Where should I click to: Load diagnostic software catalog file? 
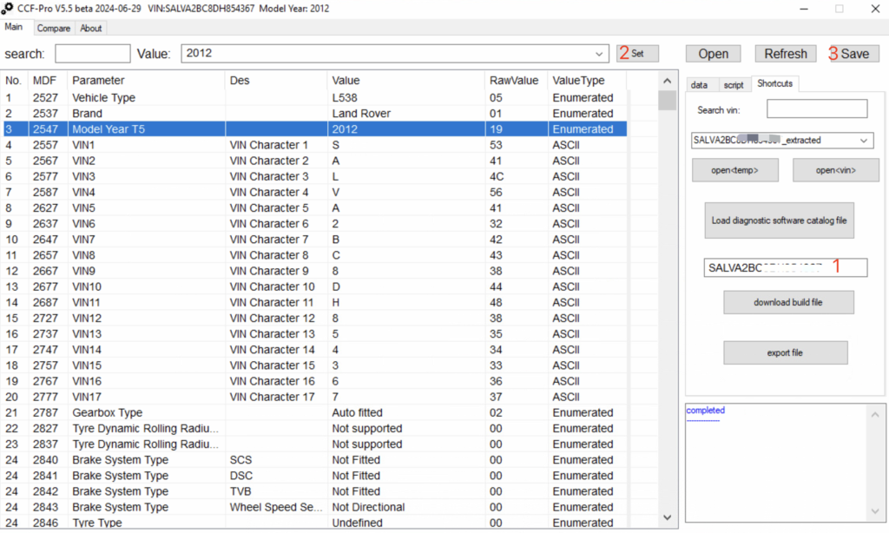pos(779,220)
